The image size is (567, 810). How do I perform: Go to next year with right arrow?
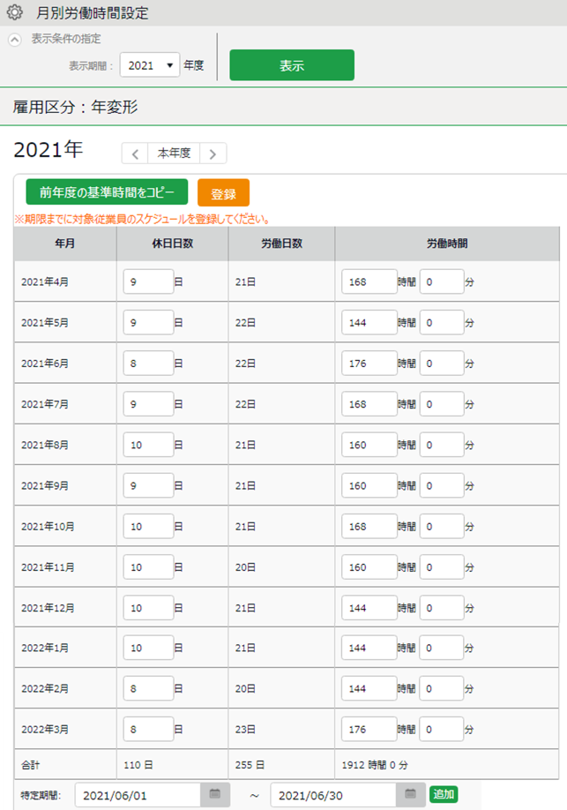(x=213, y=154)
